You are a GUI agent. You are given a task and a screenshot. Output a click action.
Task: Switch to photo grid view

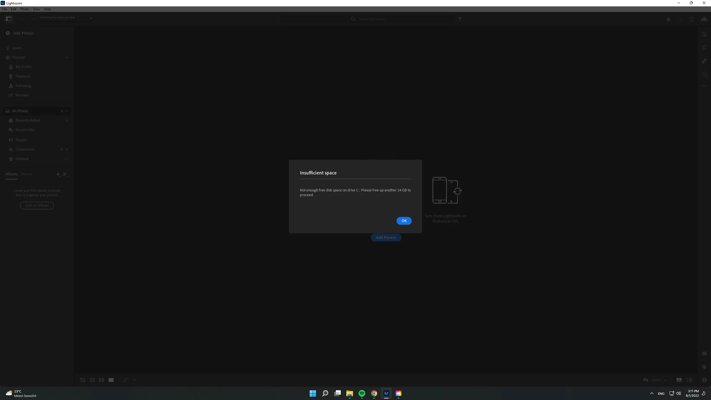pos(83,380)
